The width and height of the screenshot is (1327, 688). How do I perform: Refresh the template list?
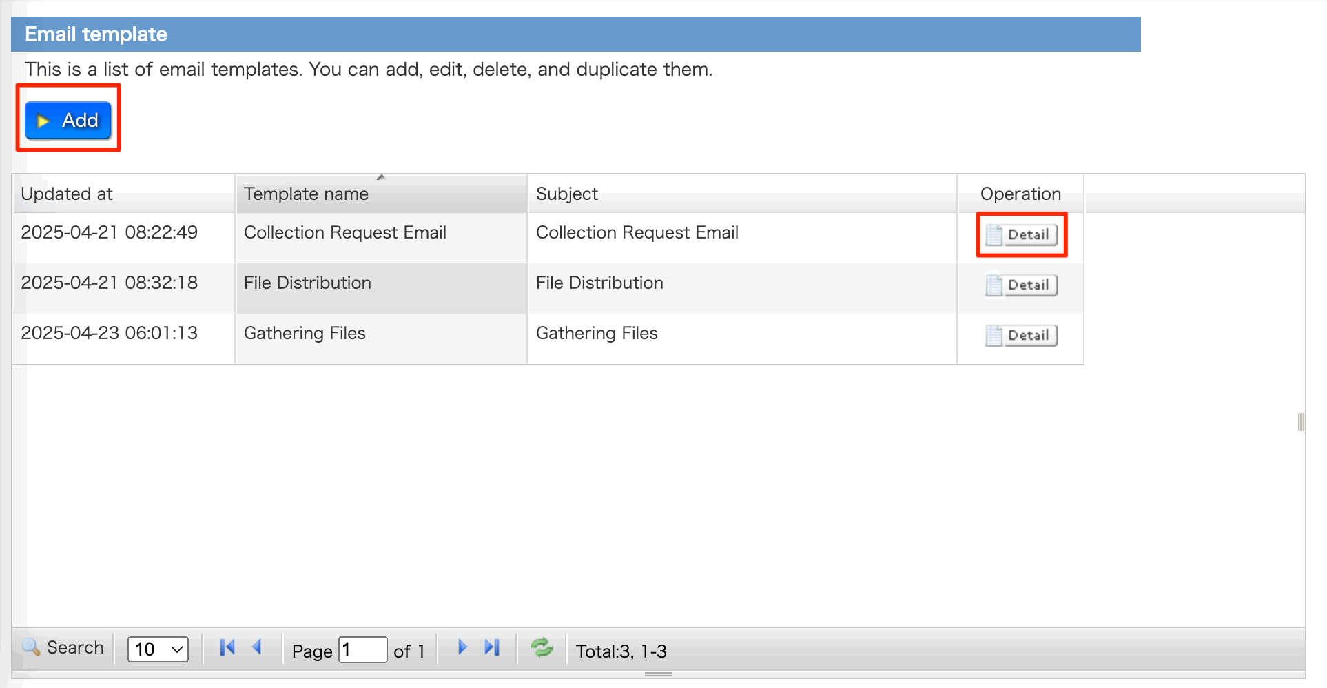[x=542, y=648]
